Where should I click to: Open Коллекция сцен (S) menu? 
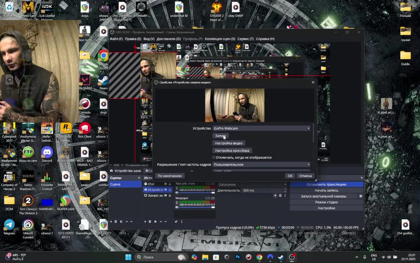click(x=220, y=39)
